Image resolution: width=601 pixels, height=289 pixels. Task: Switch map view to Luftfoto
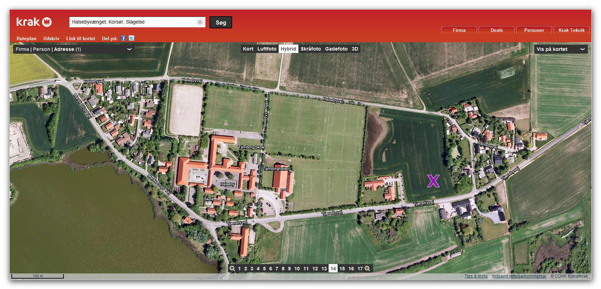266,49
